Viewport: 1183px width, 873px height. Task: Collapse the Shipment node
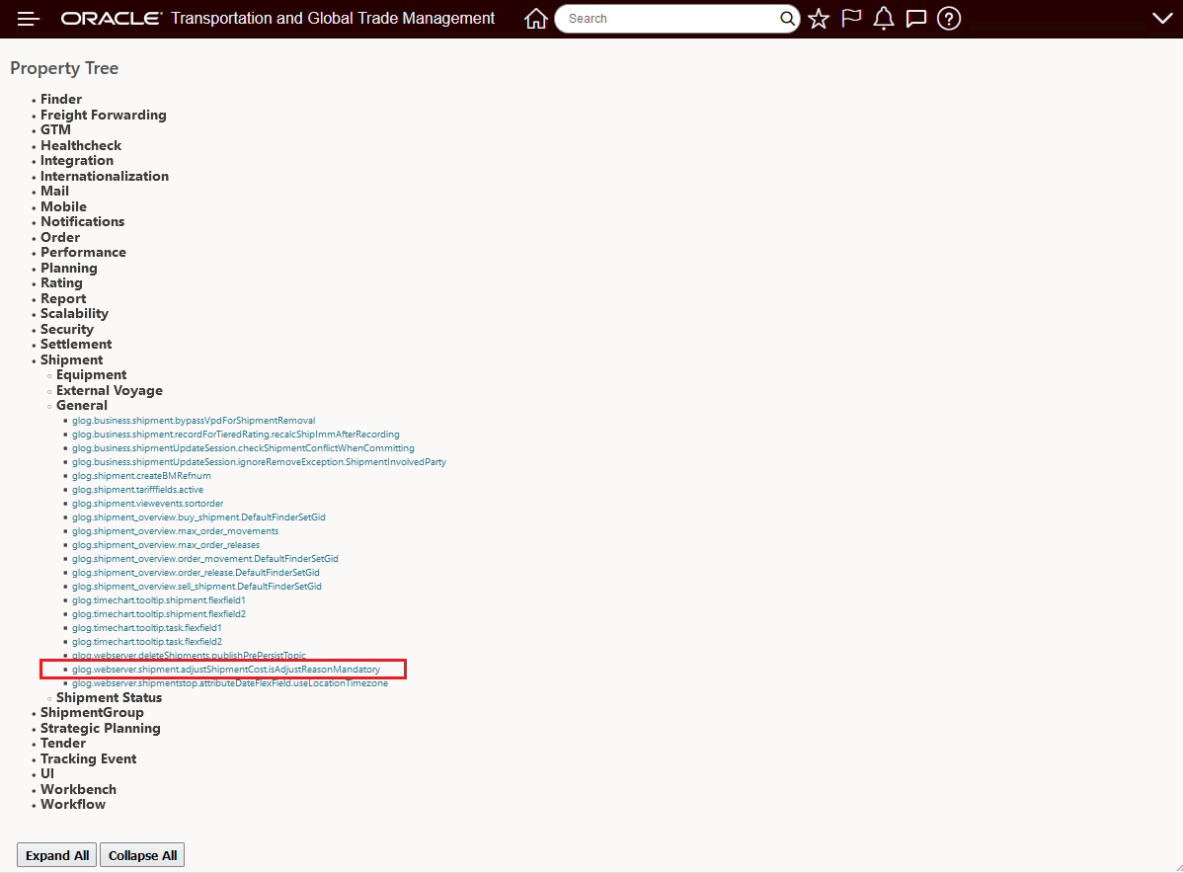pos(72,359)
